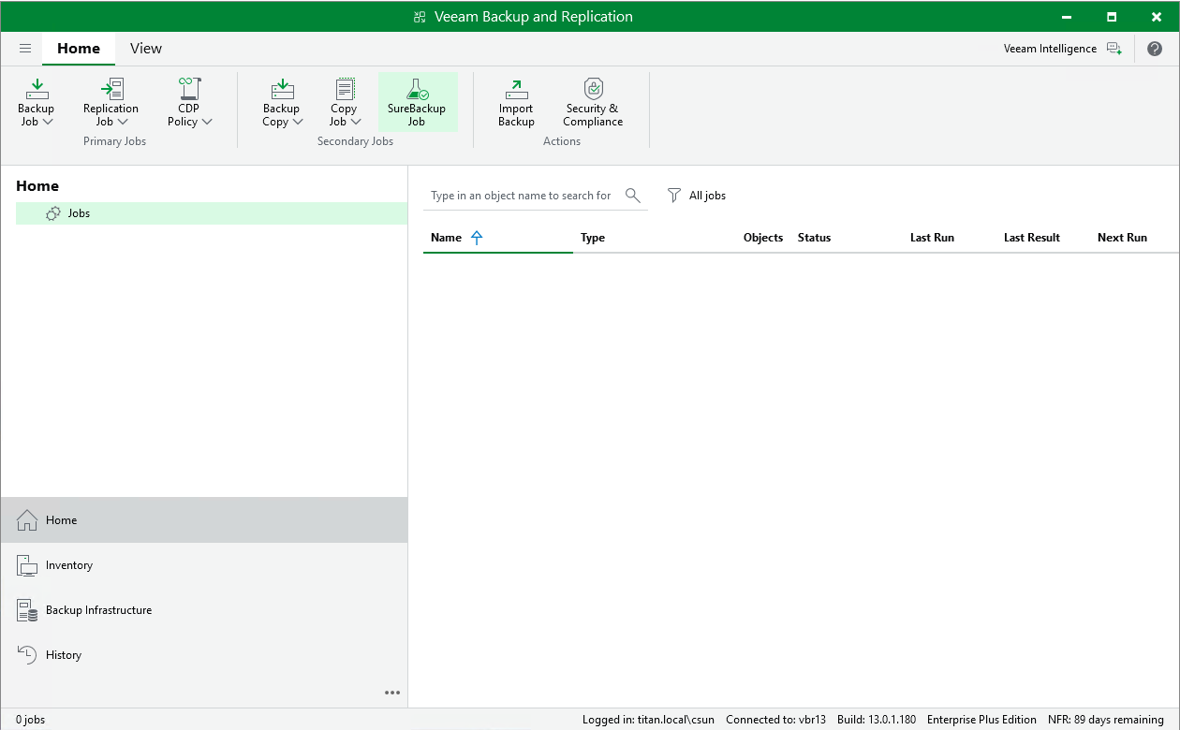
Task: Open the Inventory view
Action: pyautogui.click(x=69, y=565)
